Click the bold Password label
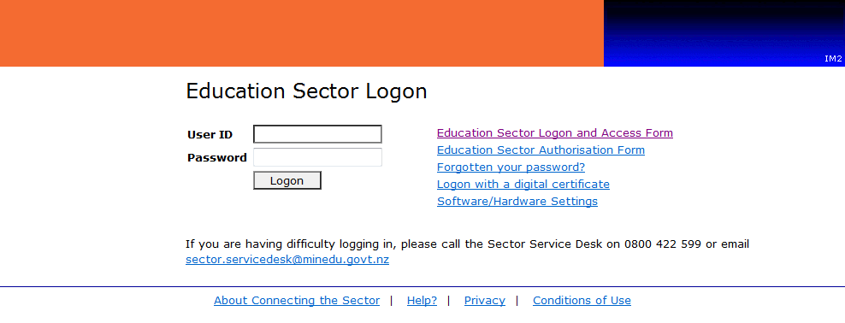 [x=217, y=158]
